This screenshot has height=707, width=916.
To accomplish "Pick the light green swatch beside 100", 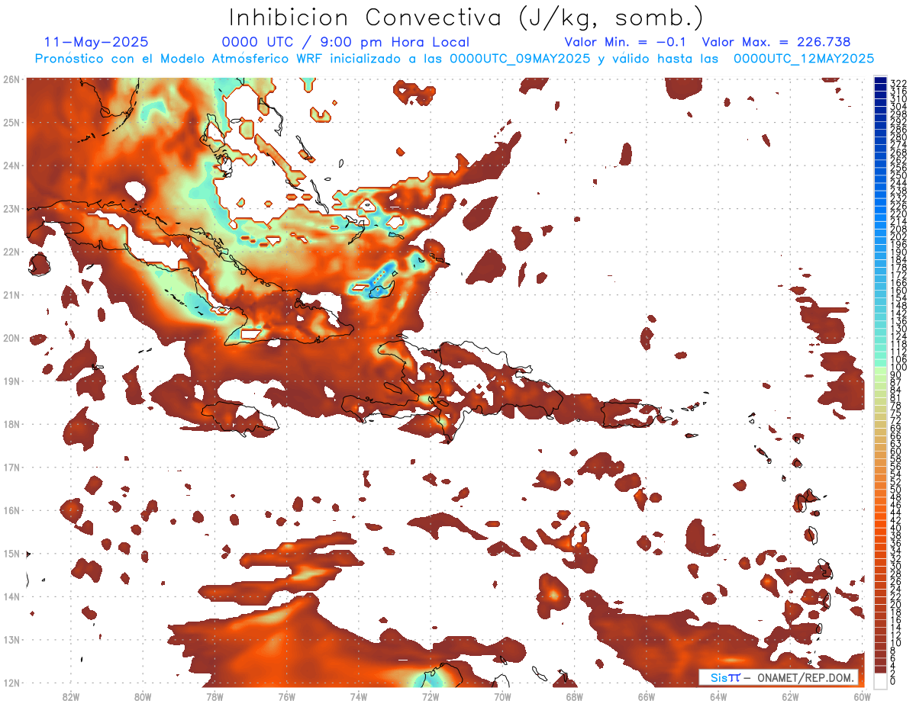I will (x=881, y=371).
